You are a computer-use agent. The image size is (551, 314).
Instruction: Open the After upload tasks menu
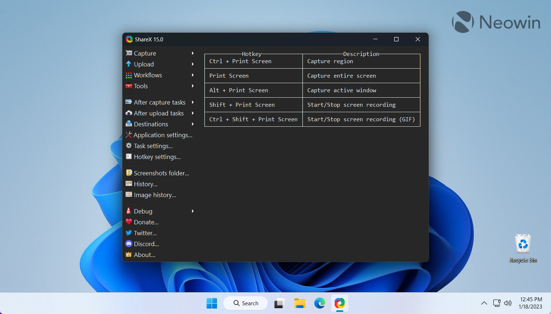coord(159,113)
